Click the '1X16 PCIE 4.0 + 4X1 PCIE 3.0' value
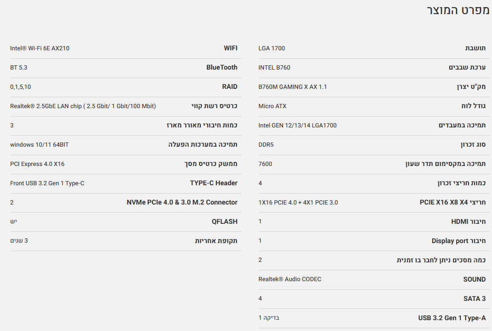Viewport: 492px width, 331px height. (298, 203)
